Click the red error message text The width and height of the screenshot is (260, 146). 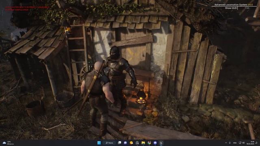point(27,9)
